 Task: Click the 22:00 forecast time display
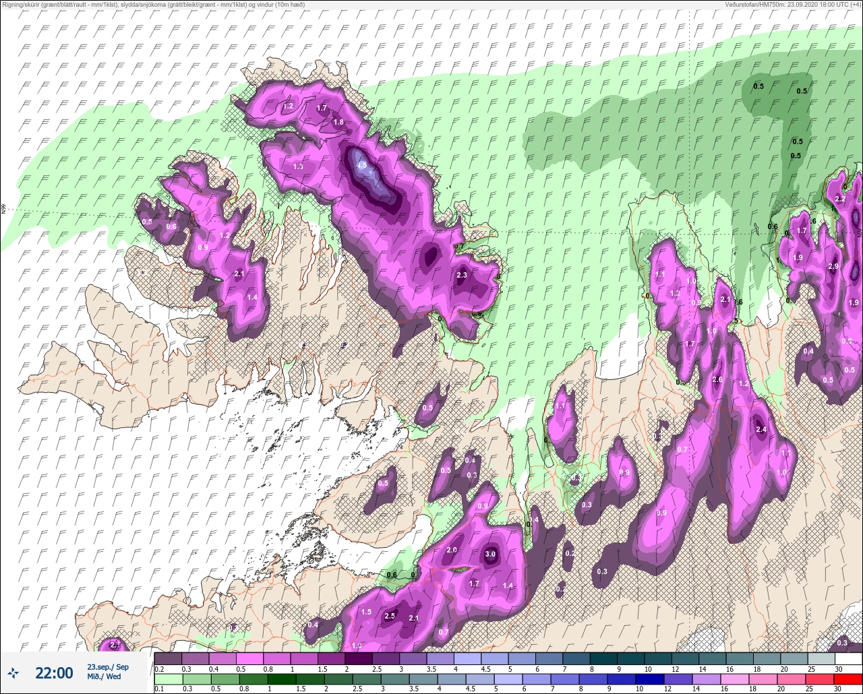click(54, 672)
